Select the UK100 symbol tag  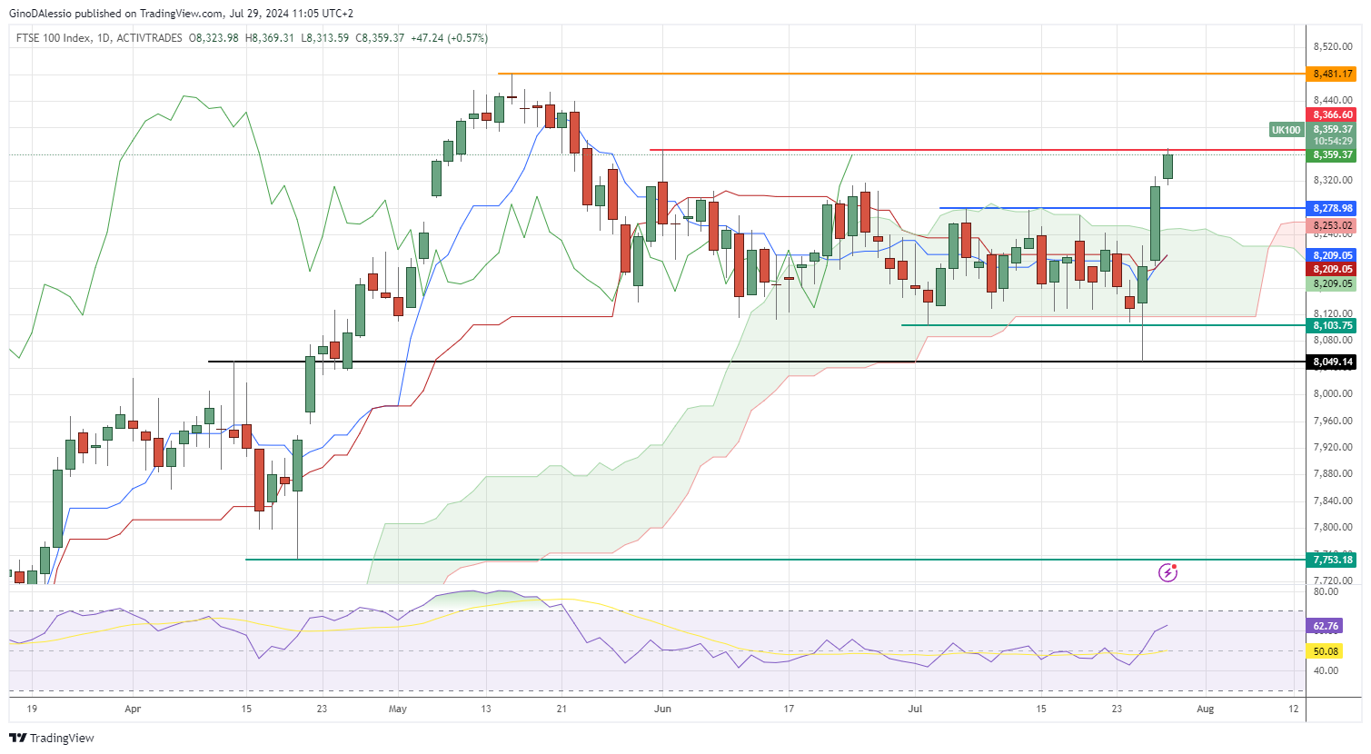[x=1287, y=130]
